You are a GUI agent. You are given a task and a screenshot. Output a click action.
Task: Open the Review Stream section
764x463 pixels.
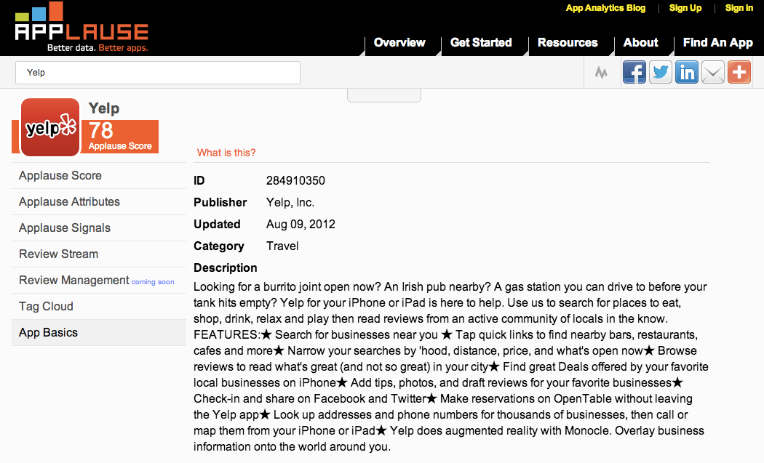pyautogui.click(x=58, y=254)
